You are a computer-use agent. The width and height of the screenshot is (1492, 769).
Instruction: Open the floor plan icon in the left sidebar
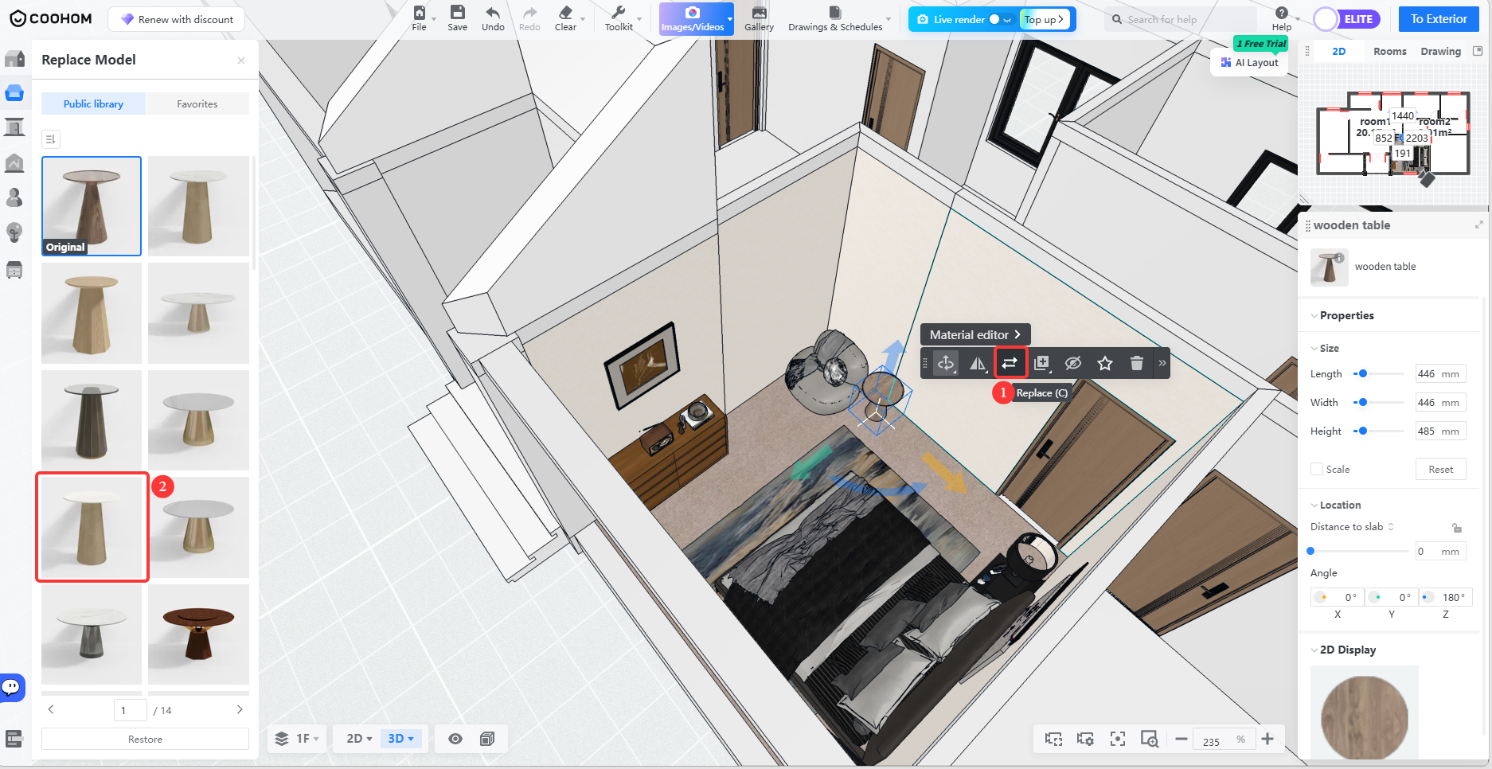point(14,59)
